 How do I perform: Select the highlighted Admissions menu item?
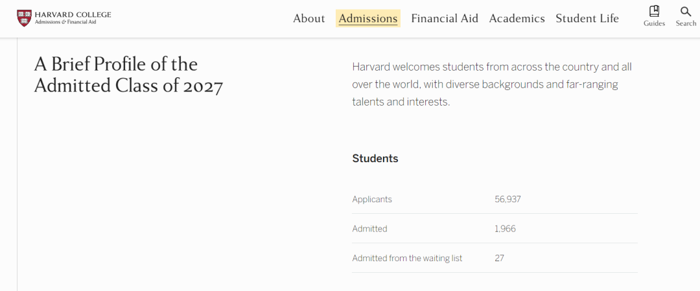pos(368,18)
